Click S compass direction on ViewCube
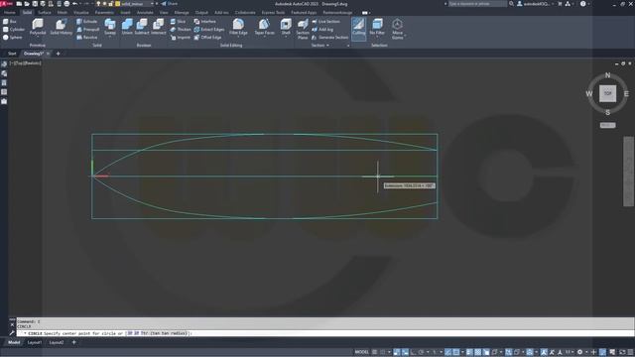This screenshot has width=635, height=357. [x=607, y=112]
